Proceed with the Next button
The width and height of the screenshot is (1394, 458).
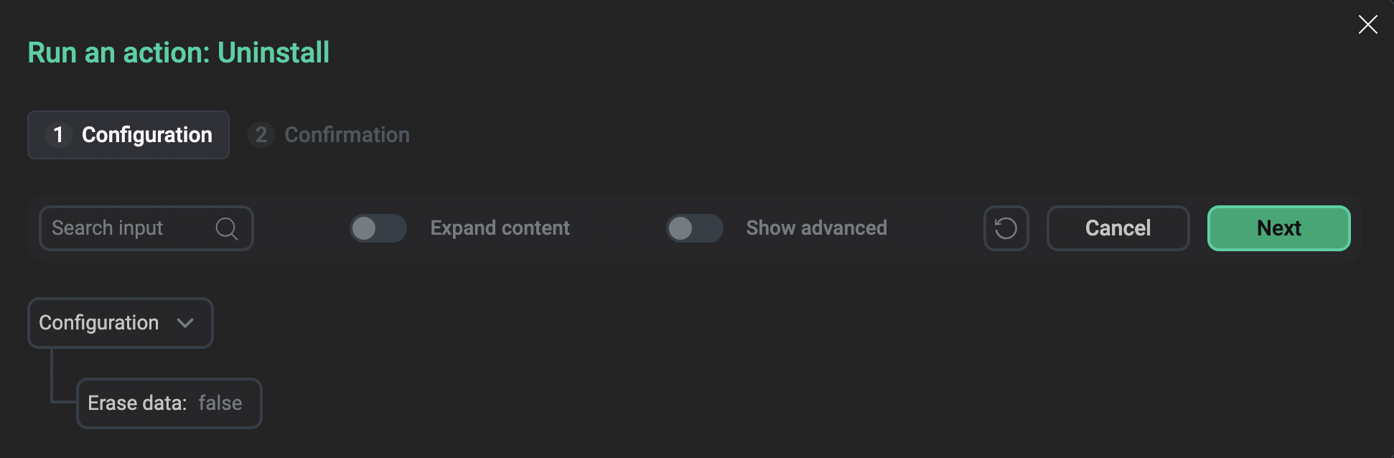1278,228
